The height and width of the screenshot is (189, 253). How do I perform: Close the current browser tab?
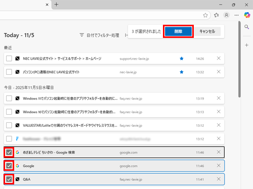coord(47,5)
